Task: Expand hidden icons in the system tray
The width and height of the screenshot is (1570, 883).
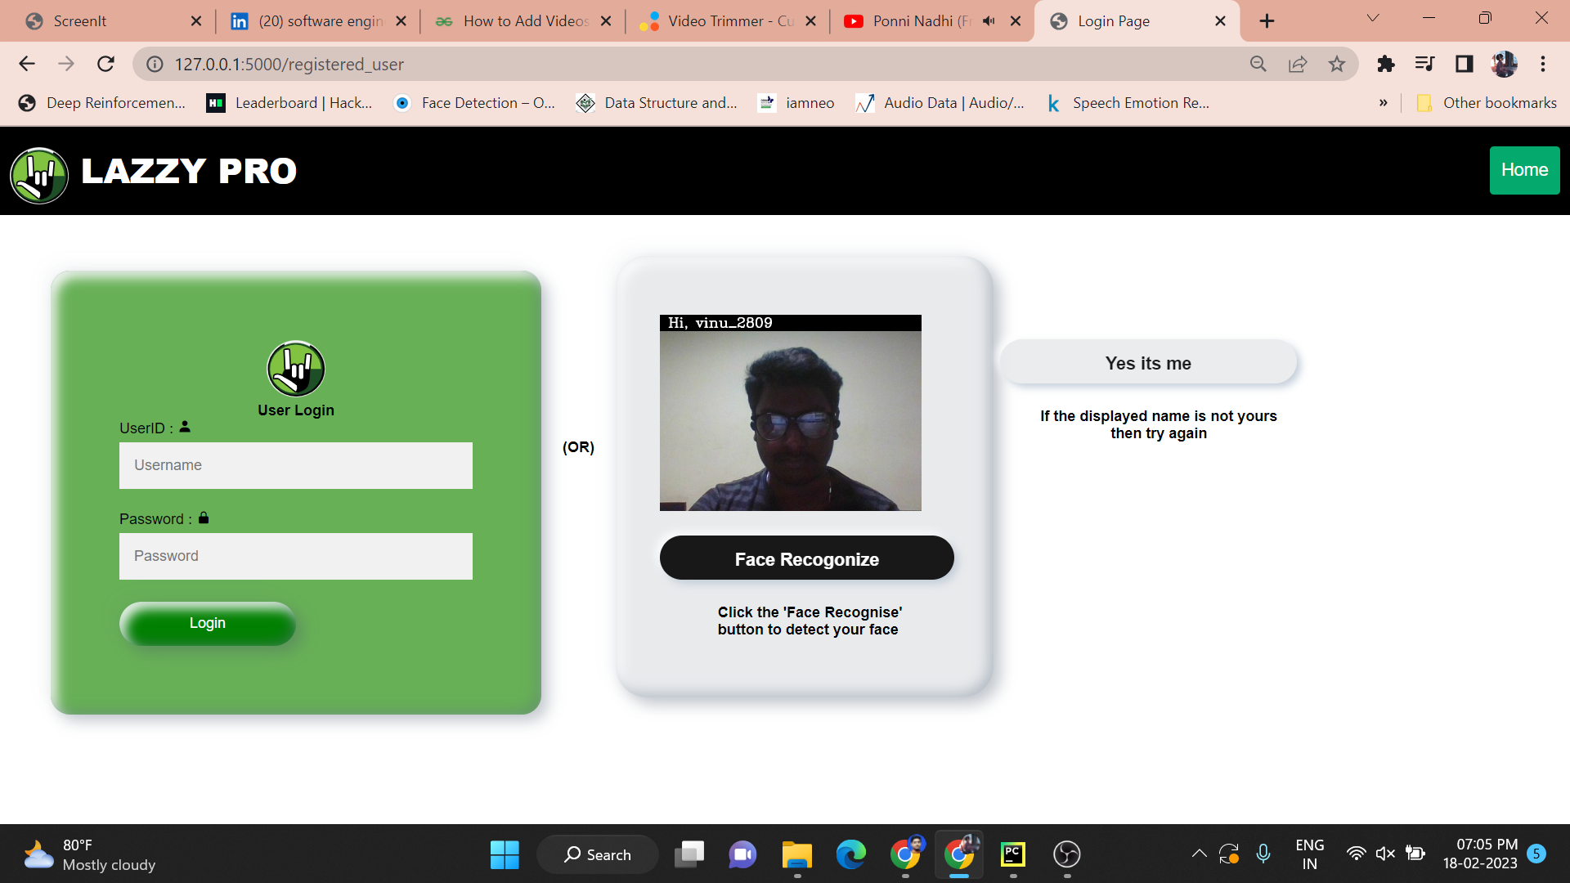Action: point(1199,853)
